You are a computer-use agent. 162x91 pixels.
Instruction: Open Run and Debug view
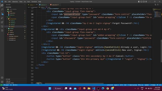(x=2, y=18)
